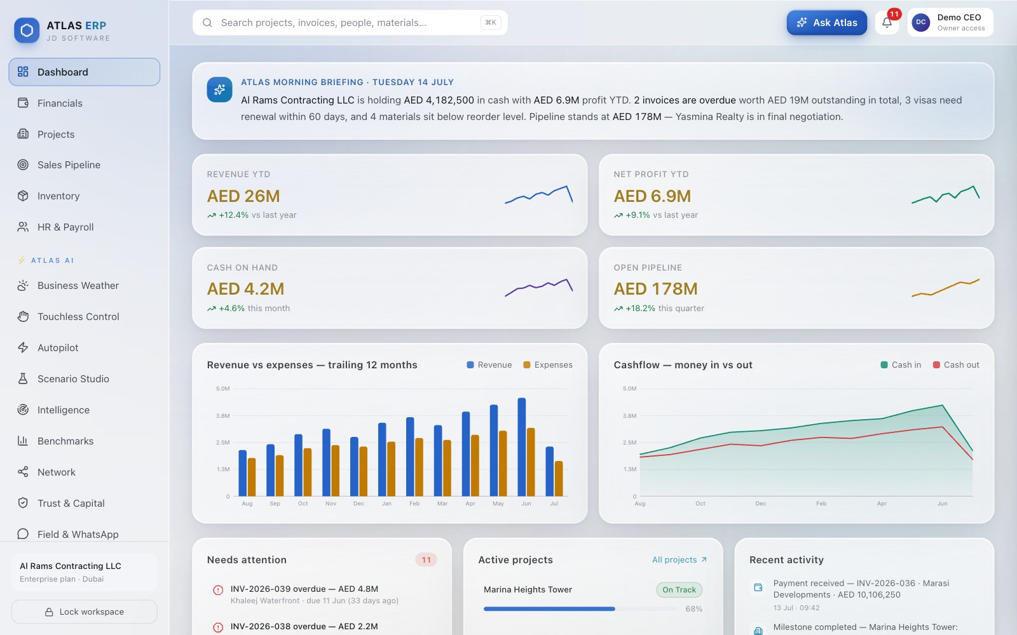The width and height of the screenshot is (1017, 635).
Task: Click the Field & WhatsApp chat icon
Action: pyautogui.click(x=23, y=534)
